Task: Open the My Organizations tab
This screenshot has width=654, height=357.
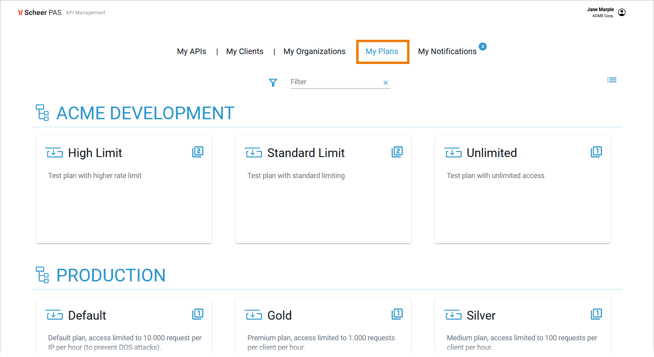Action: (314, 51)
